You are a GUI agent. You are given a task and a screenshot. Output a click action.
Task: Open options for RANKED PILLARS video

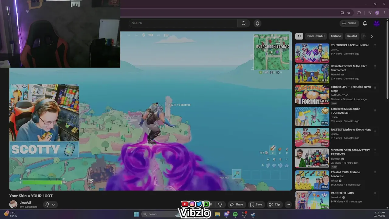click(x=375, y=194)
